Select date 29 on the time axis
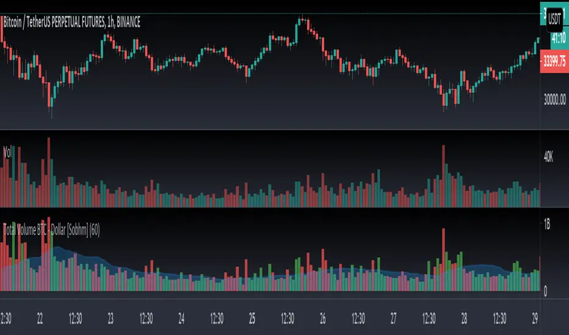The image size is (569, 335). point(536,319)
